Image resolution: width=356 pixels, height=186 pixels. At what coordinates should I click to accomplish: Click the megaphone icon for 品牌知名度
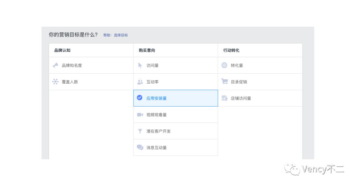pyautogui.click(x=55, y=65)
